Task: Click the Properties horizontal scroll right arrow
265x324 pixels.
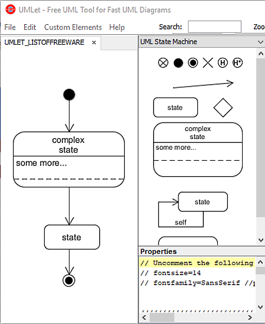Action: [250, 318]
